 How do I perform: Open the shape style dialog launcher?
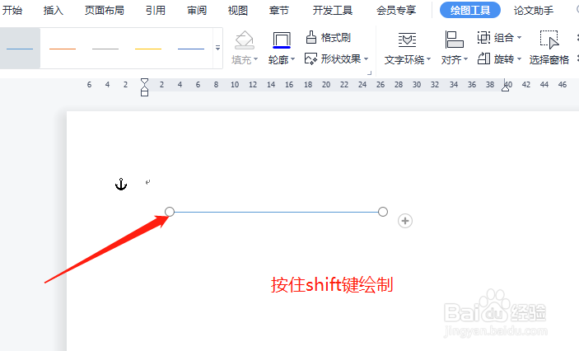pos(369,73)
